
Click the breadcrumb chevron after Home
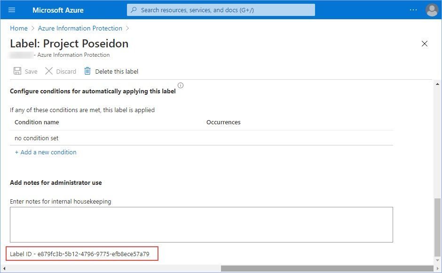(x=33, y=29)
